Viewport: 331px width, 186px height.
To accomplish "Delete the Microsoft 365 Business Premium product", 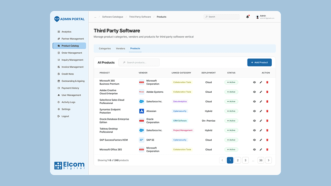I will [x=267, y=82].
